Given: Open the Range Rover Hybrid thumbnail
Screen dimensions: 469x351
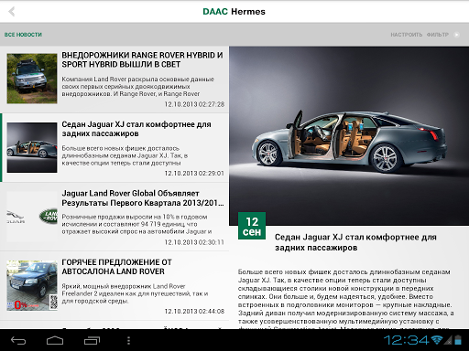Looking at the screenshot, I should click(32, 79).
